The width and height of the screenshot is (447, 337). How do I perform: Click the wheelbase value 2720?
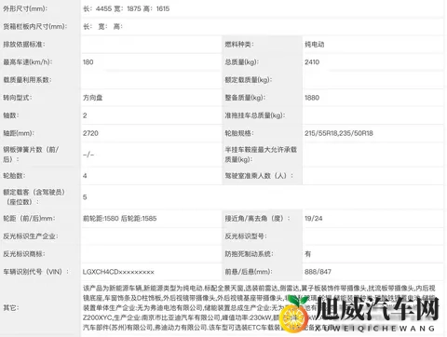[x=90, y=133]
